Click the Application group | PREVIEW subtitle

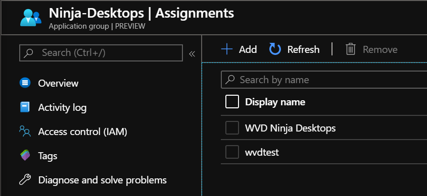97,26
